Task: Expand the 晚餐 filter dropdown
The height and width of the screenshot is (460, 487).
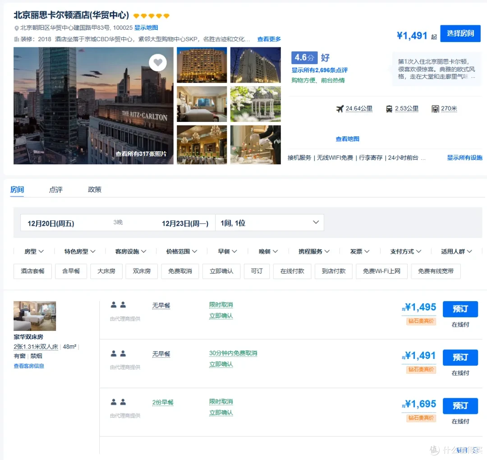Action: click(x=268, y=251)
